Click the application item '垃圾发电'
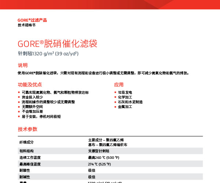The width and height of the screenshot is (220, 183). pos(125,92)
